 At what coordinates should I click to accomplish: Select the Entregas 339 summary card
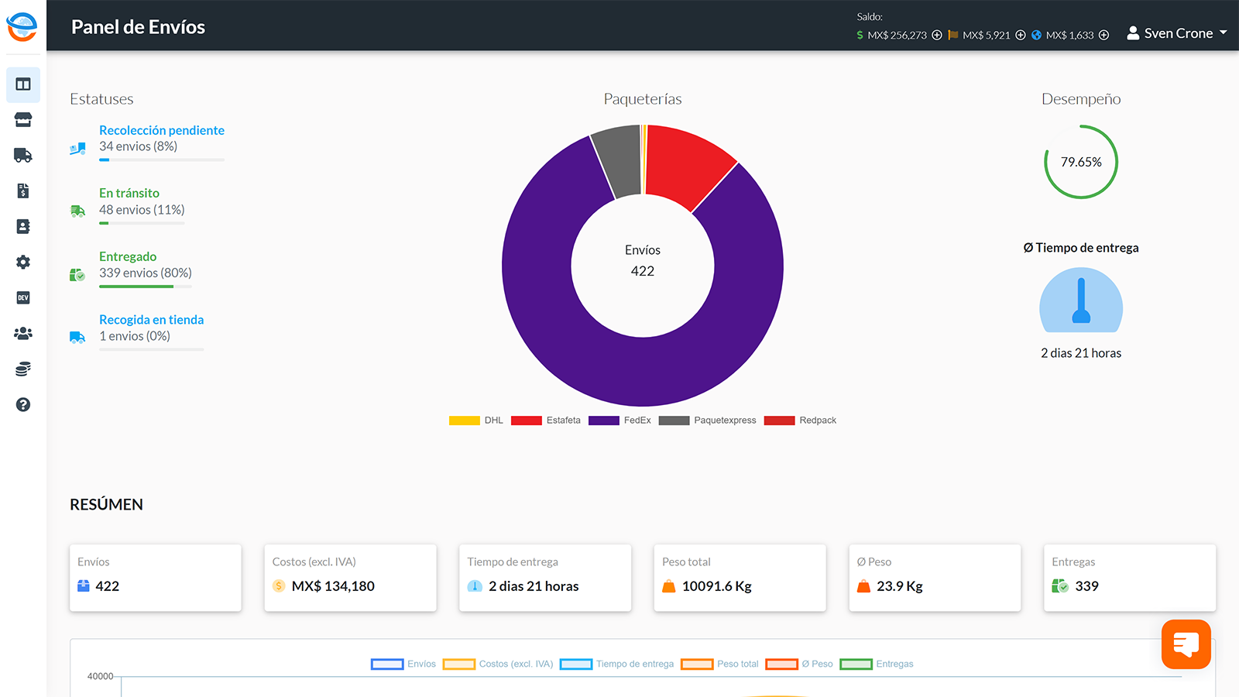(1130, 578)
